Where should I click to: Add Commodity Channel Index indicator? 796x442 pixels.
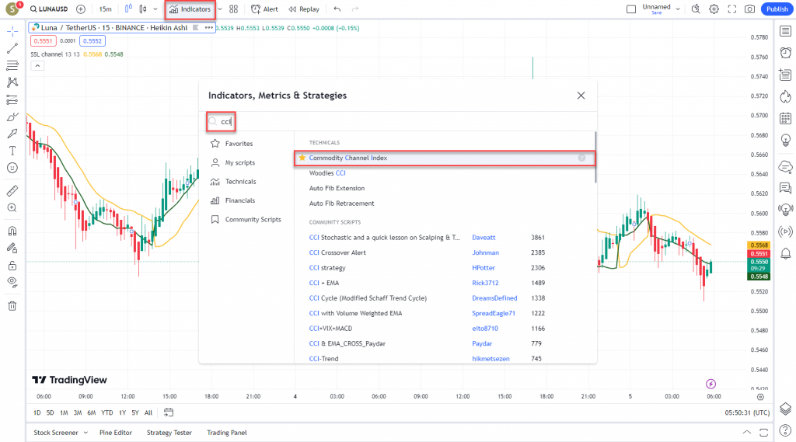point(444,158)
